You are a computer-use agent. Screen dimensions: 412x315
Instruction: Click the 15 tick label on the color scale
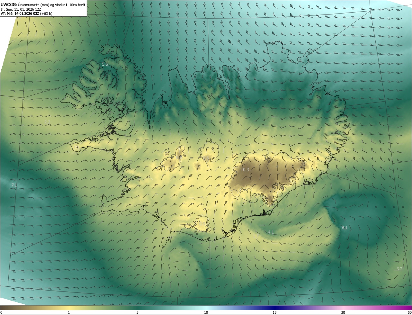click(275, 312)
